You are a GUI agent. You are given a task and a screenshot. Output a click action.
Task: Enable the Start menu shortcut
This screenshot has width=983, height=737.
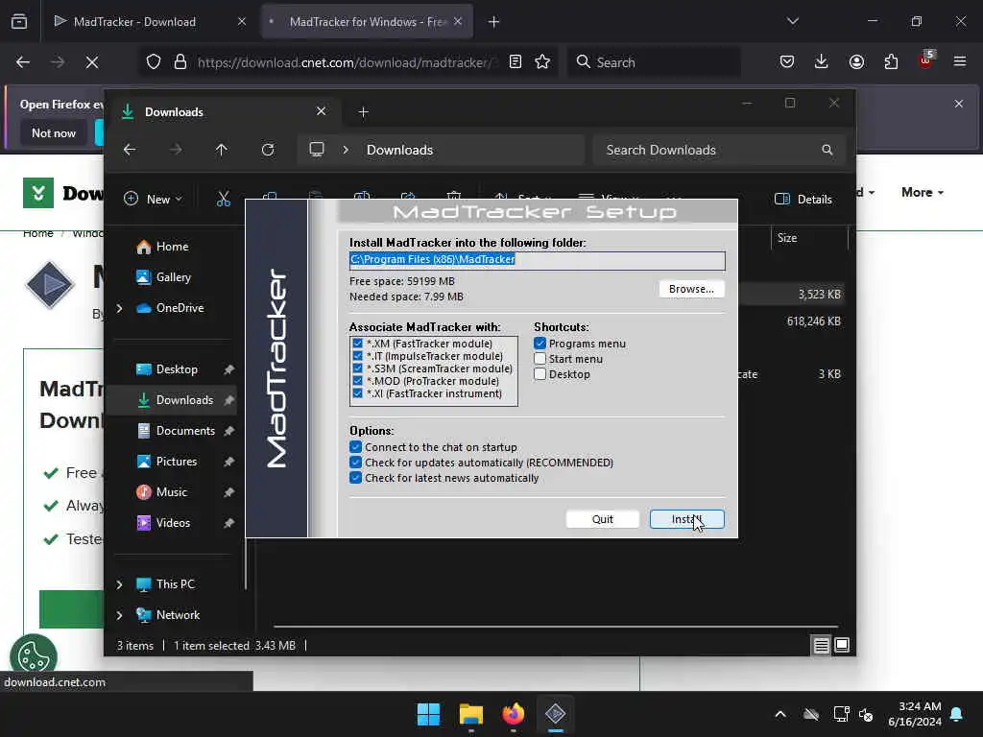point(539,359)
